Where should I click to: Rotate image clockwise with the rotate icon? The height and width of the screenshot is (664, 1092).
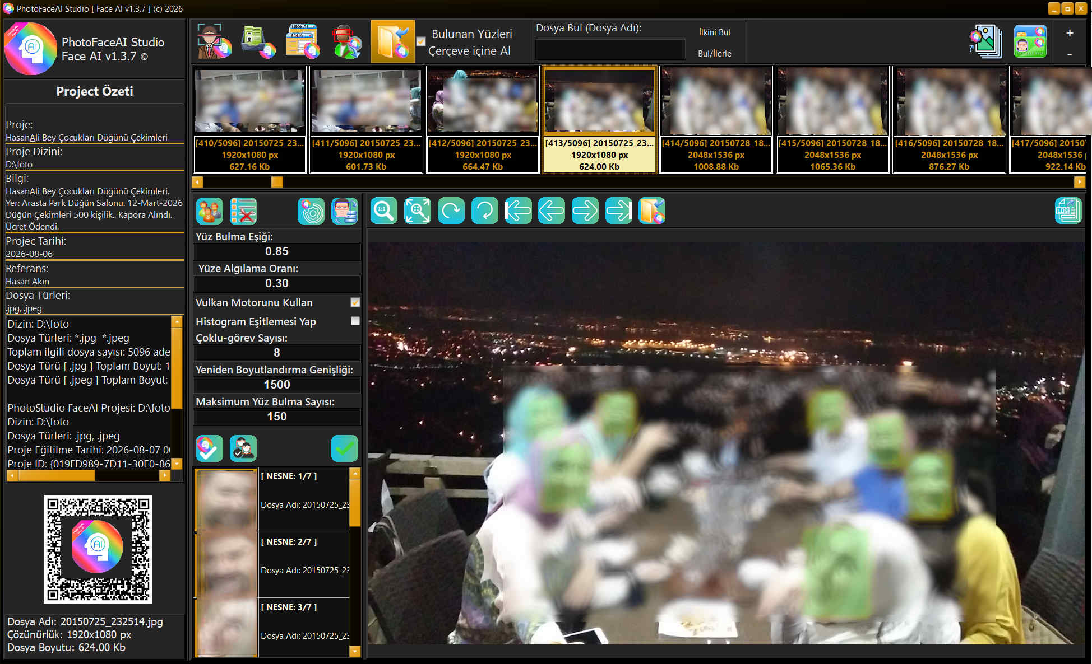(x=451, y=211)
